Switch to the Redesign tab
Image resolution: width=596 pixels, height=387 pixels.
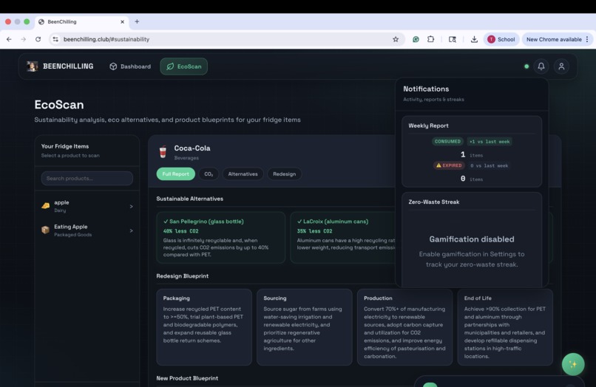(x=284, y=174)
